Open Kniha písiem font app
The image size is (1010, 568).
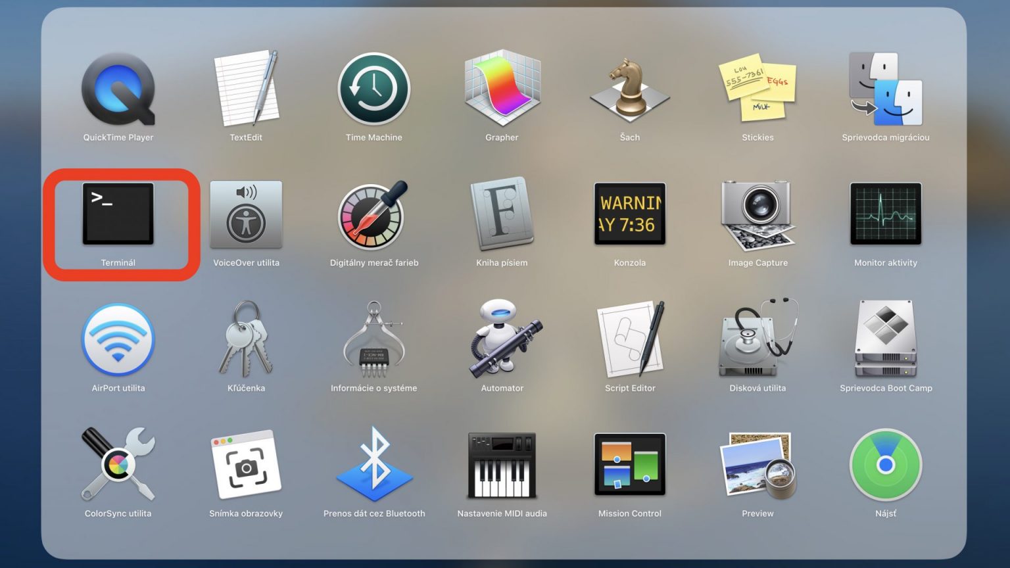tap(502, 214)
